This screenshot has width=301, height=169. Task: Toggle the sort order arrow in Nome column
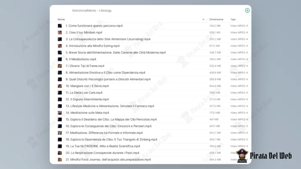[x=203, y=20]
